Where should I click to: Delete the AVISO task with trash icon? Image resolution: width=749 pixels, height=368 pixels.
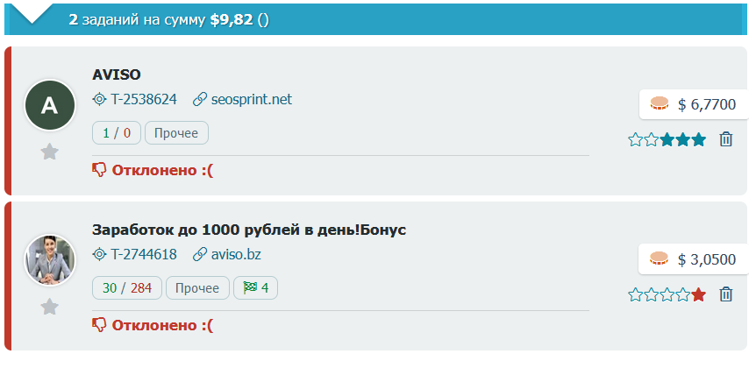point(725,139)
